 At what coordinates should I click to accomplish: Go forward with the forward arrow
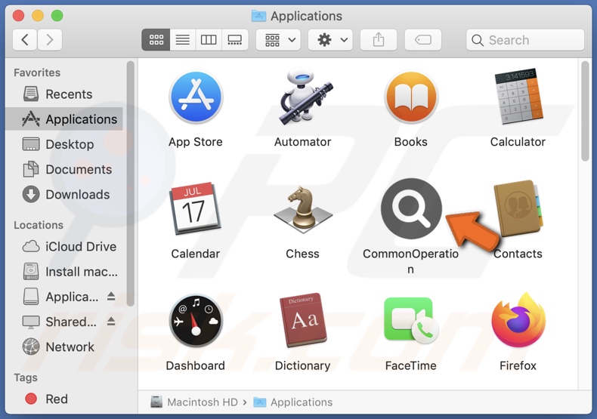49,39
